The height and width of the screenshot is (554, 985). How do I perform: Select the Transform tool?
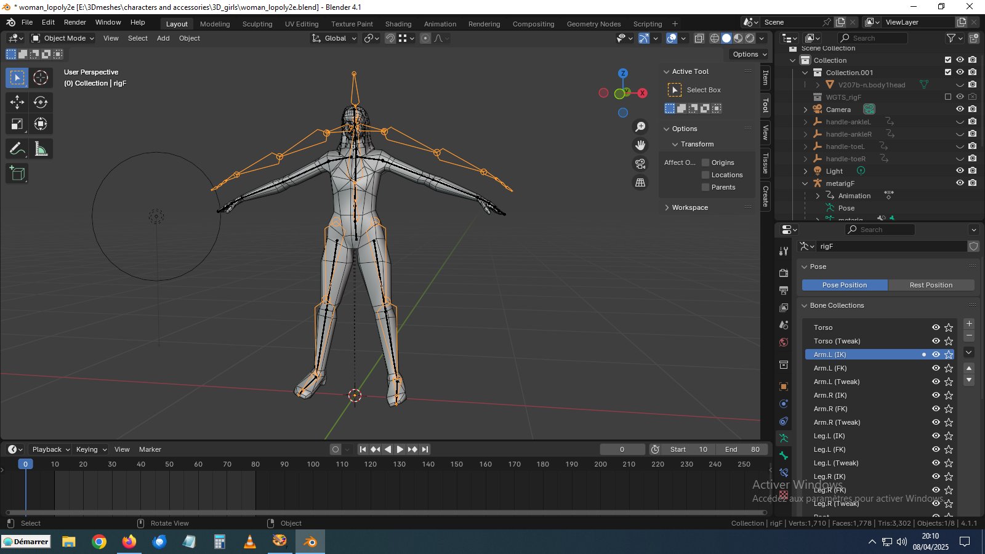pyautogui.click(x=41, y=124)
